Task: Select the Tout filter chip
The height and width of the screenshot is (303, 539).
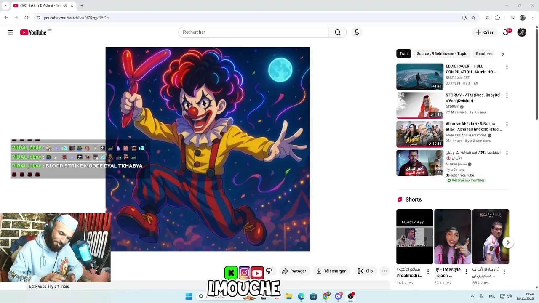Action: tap(404, 54)
